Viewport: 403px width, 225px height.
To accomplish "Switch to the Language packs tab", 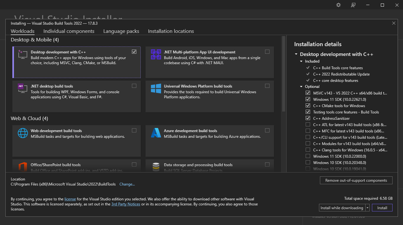I will click(x=121, y=31).
